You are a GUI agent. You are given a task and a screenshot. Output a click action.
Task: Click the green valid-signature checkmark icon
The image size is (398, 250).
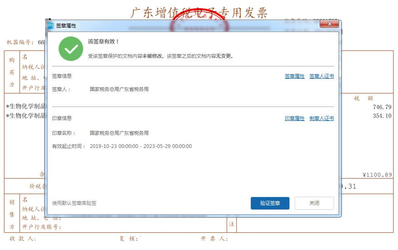point(71,49)
